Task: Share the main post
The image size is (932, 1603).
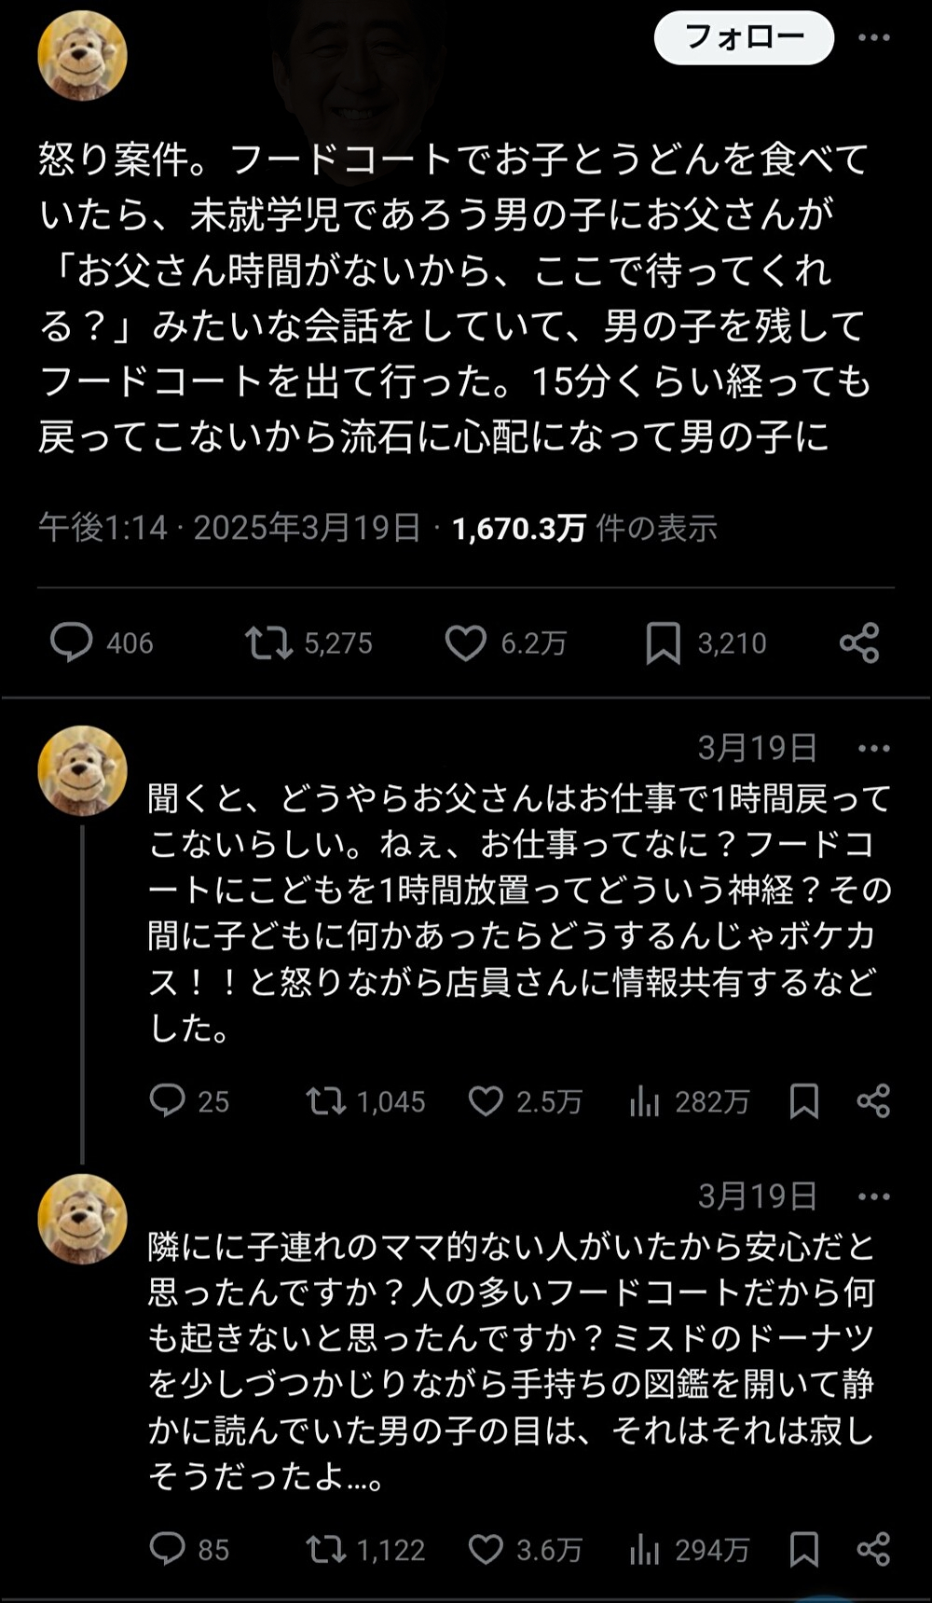Action: point(859,643)
